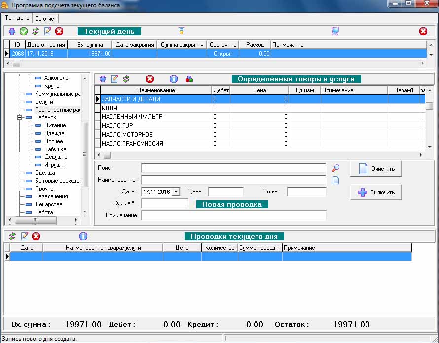Click the Включить button

pos(376,192)
